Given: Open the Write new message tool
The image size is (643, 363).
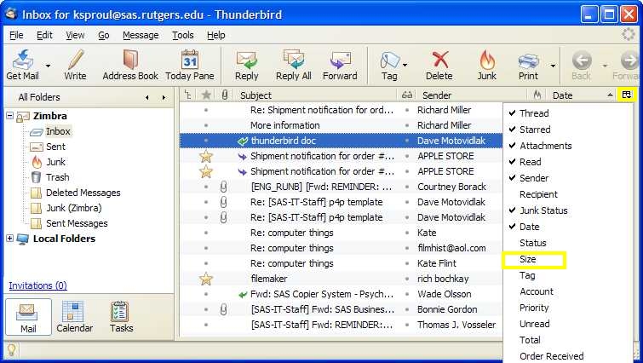Looking at the screenshot, I should (x=76, y=65).
